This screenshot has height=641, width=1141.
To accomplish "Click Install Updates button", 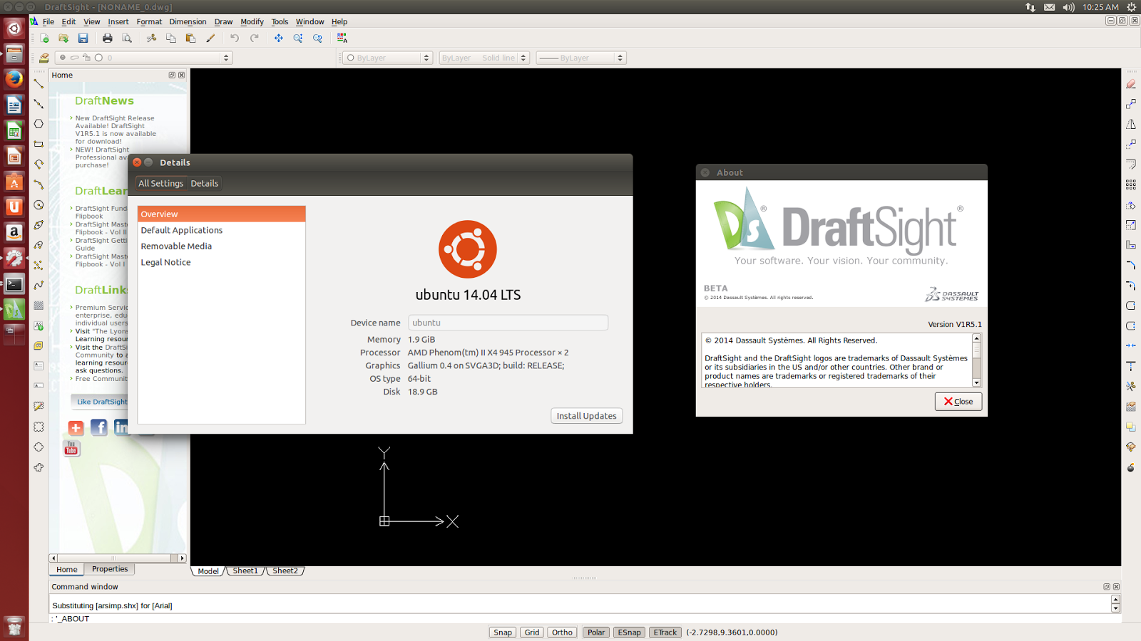I will tap(586, 416).
